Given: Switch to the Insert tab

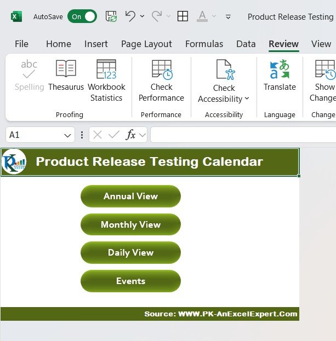Looking at the screenshot, I should [96, 44].
